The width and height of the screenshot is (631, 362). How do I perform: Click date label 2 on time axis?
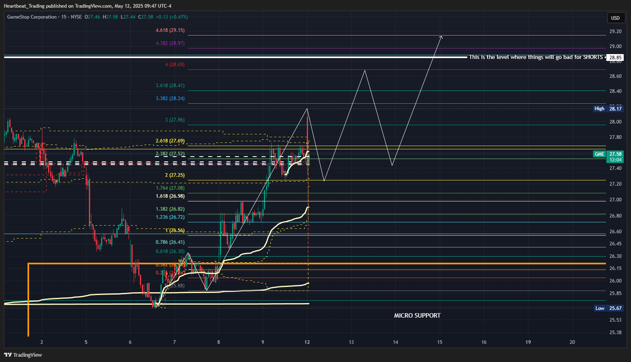[42, 342]
